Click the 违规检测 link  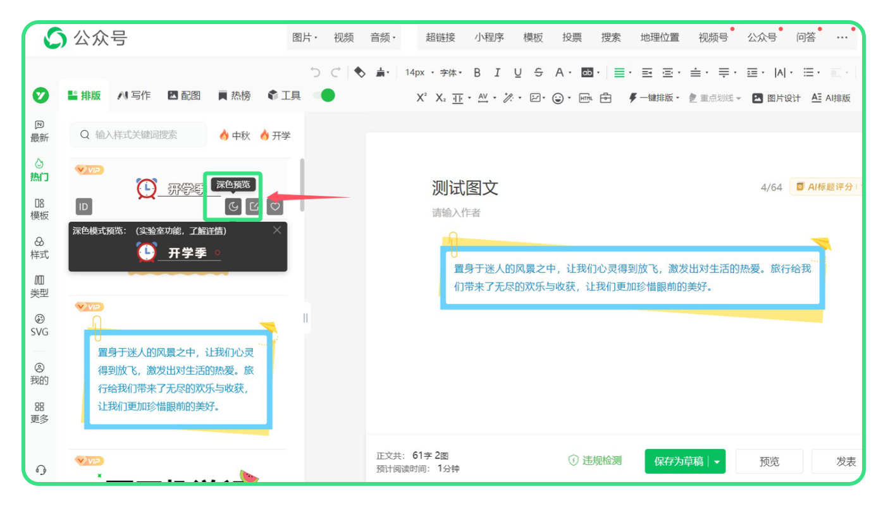595,461
